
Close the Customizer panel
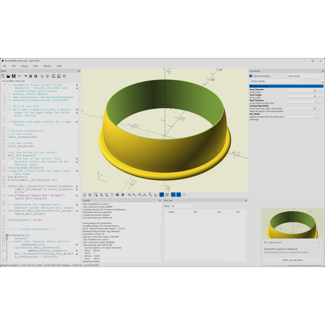click(323, 71)
